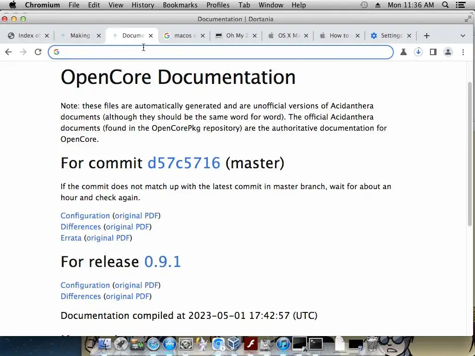475x356 pixels.
Task: Open release 0.9.1 Differences original PDF
Action: click(128, 296)
